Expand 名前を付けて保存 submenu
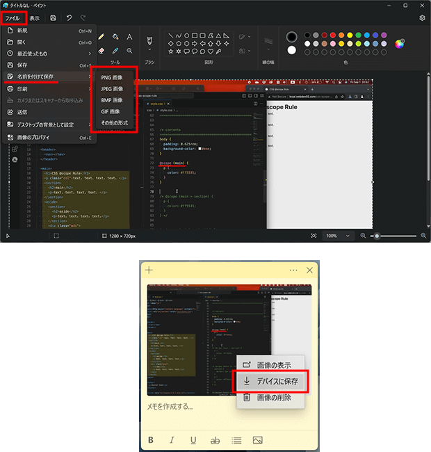Viewport: 431px width, 452px height. 49,76
